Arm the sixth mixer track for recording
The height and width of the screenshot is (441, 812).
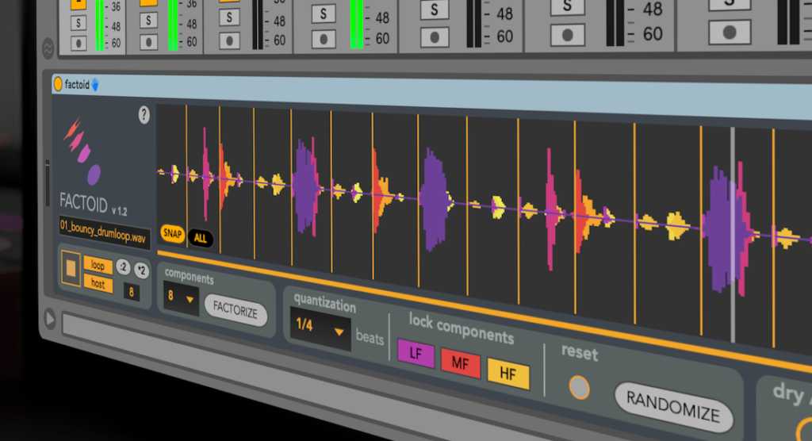(x=567, y=35)
